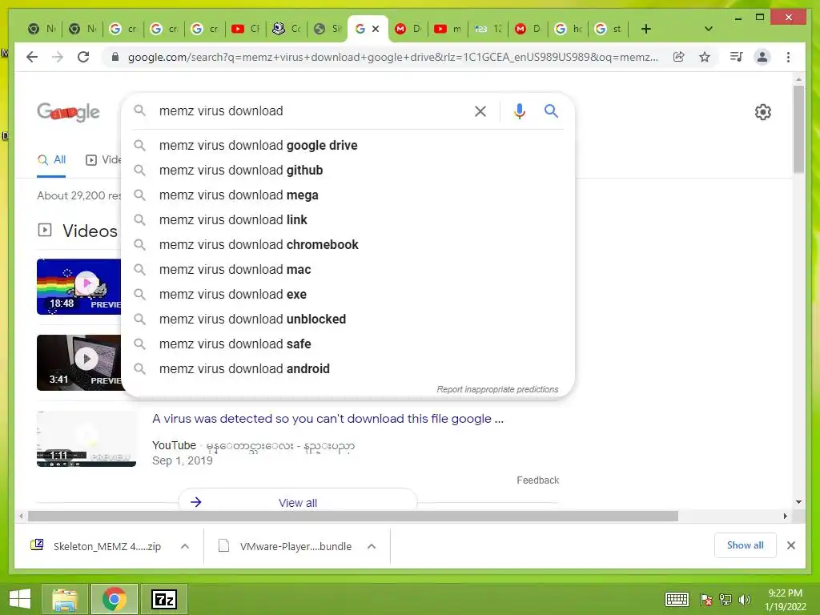This screenshot has height=615, width=820.
Task: Select suggestion 'memz virus download google drive'
Action: [x=348, y=146]
